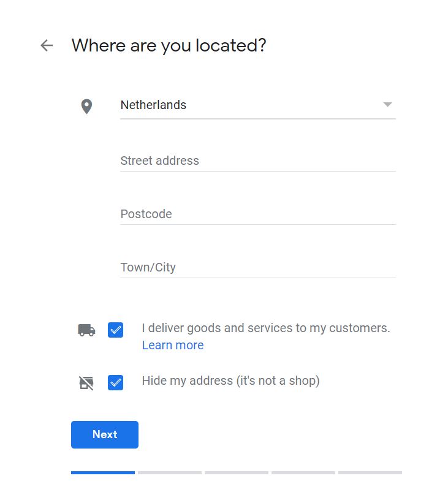This screenshot has width=448, height=481.
Task: Click the third progress step segment
Action: [x=237, y=472]
